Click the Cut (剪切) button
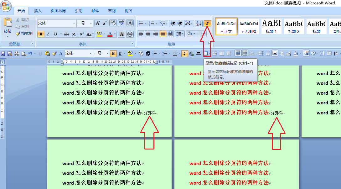Screen dimensions: 341x189 pyautogui.click(x=22, y=20)
